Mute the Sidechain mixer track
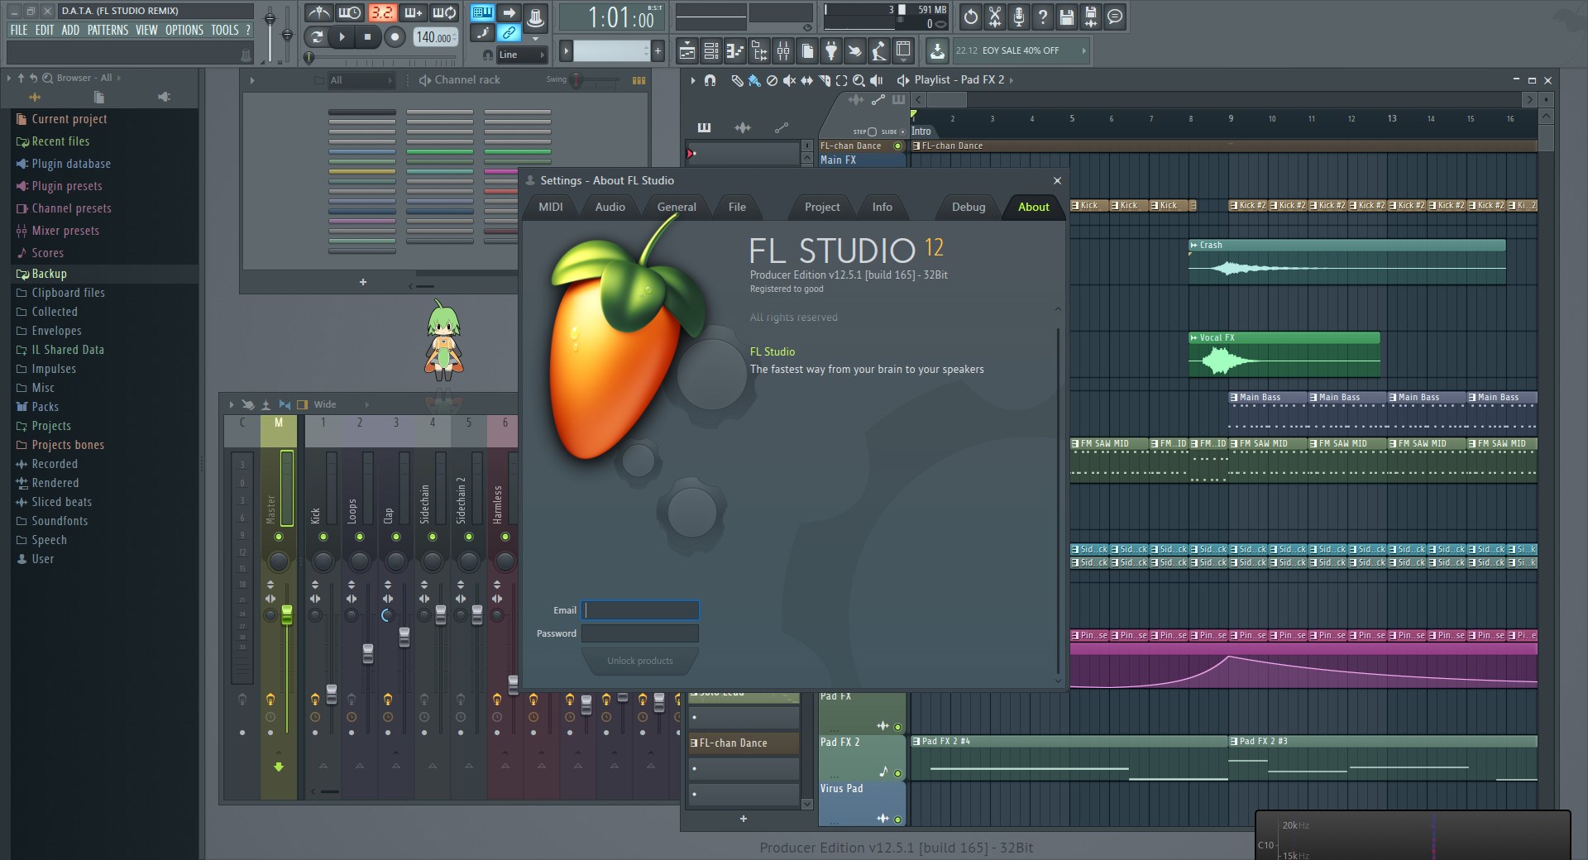 pos(433,537)
